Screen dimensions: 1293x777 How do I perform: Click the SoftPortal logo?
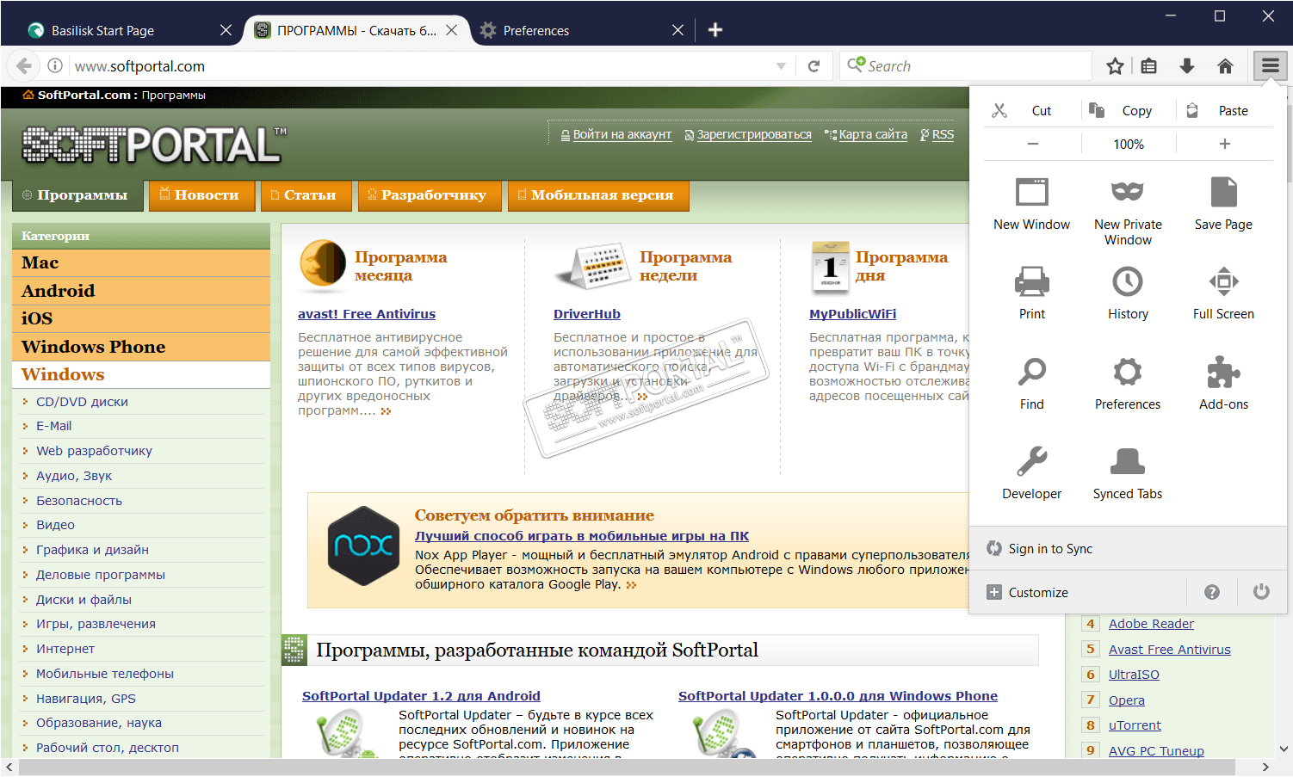tap(154, 144)
